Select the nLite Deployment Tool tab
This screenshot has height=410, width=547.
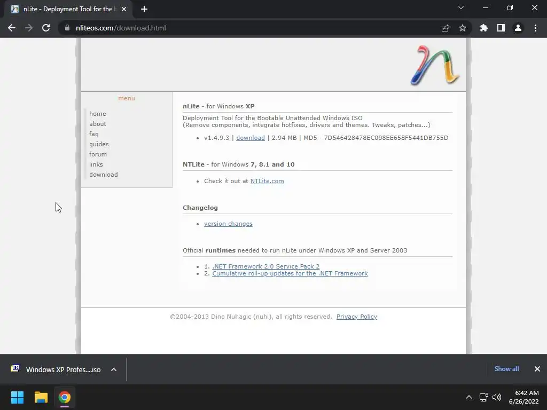pos(68,9)
